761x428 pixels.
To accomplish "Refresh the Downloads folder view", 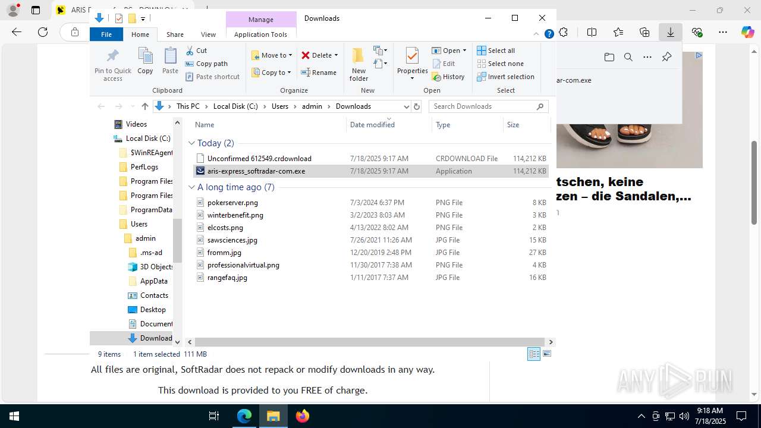I will click(417, 106).
